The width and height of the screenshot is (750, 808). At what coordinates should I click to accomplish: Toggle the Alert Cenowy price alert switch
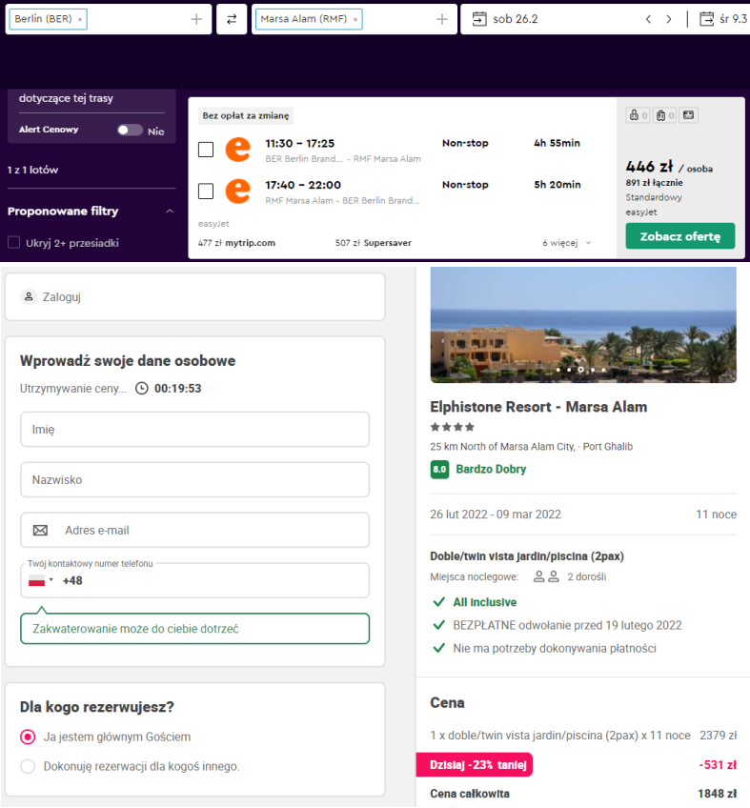pos(130,131)
